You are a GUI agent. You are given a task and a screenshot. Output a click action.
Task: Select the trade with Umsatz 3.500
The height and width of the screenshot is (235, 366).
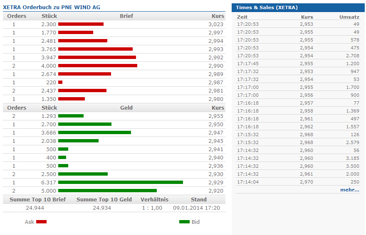[353, 166]
